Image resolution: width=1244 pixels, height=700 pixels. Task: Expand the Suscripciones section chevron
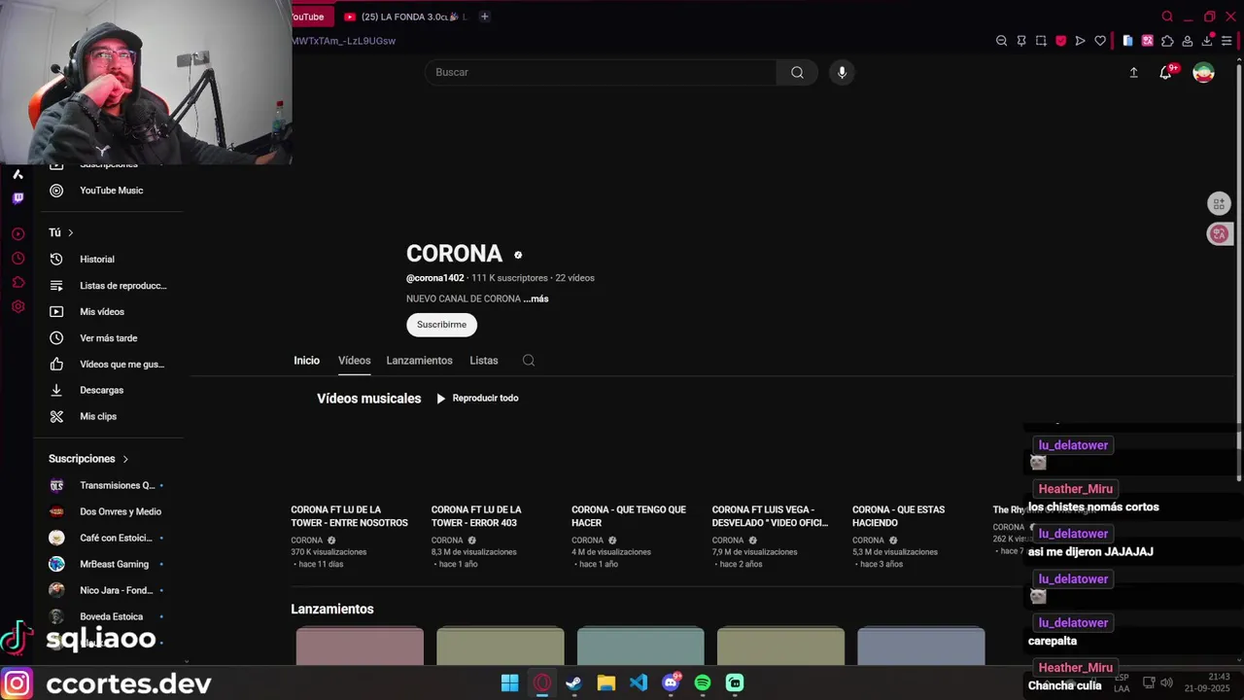[125, 459]
